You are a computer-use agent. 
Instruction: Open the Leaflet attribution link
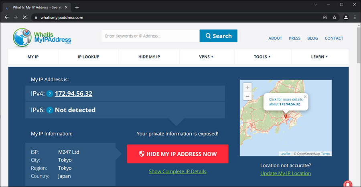pos(285,154)
